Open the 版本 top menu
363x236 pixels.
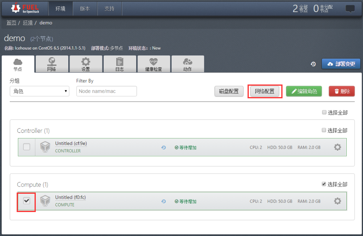tap(85, 9)
